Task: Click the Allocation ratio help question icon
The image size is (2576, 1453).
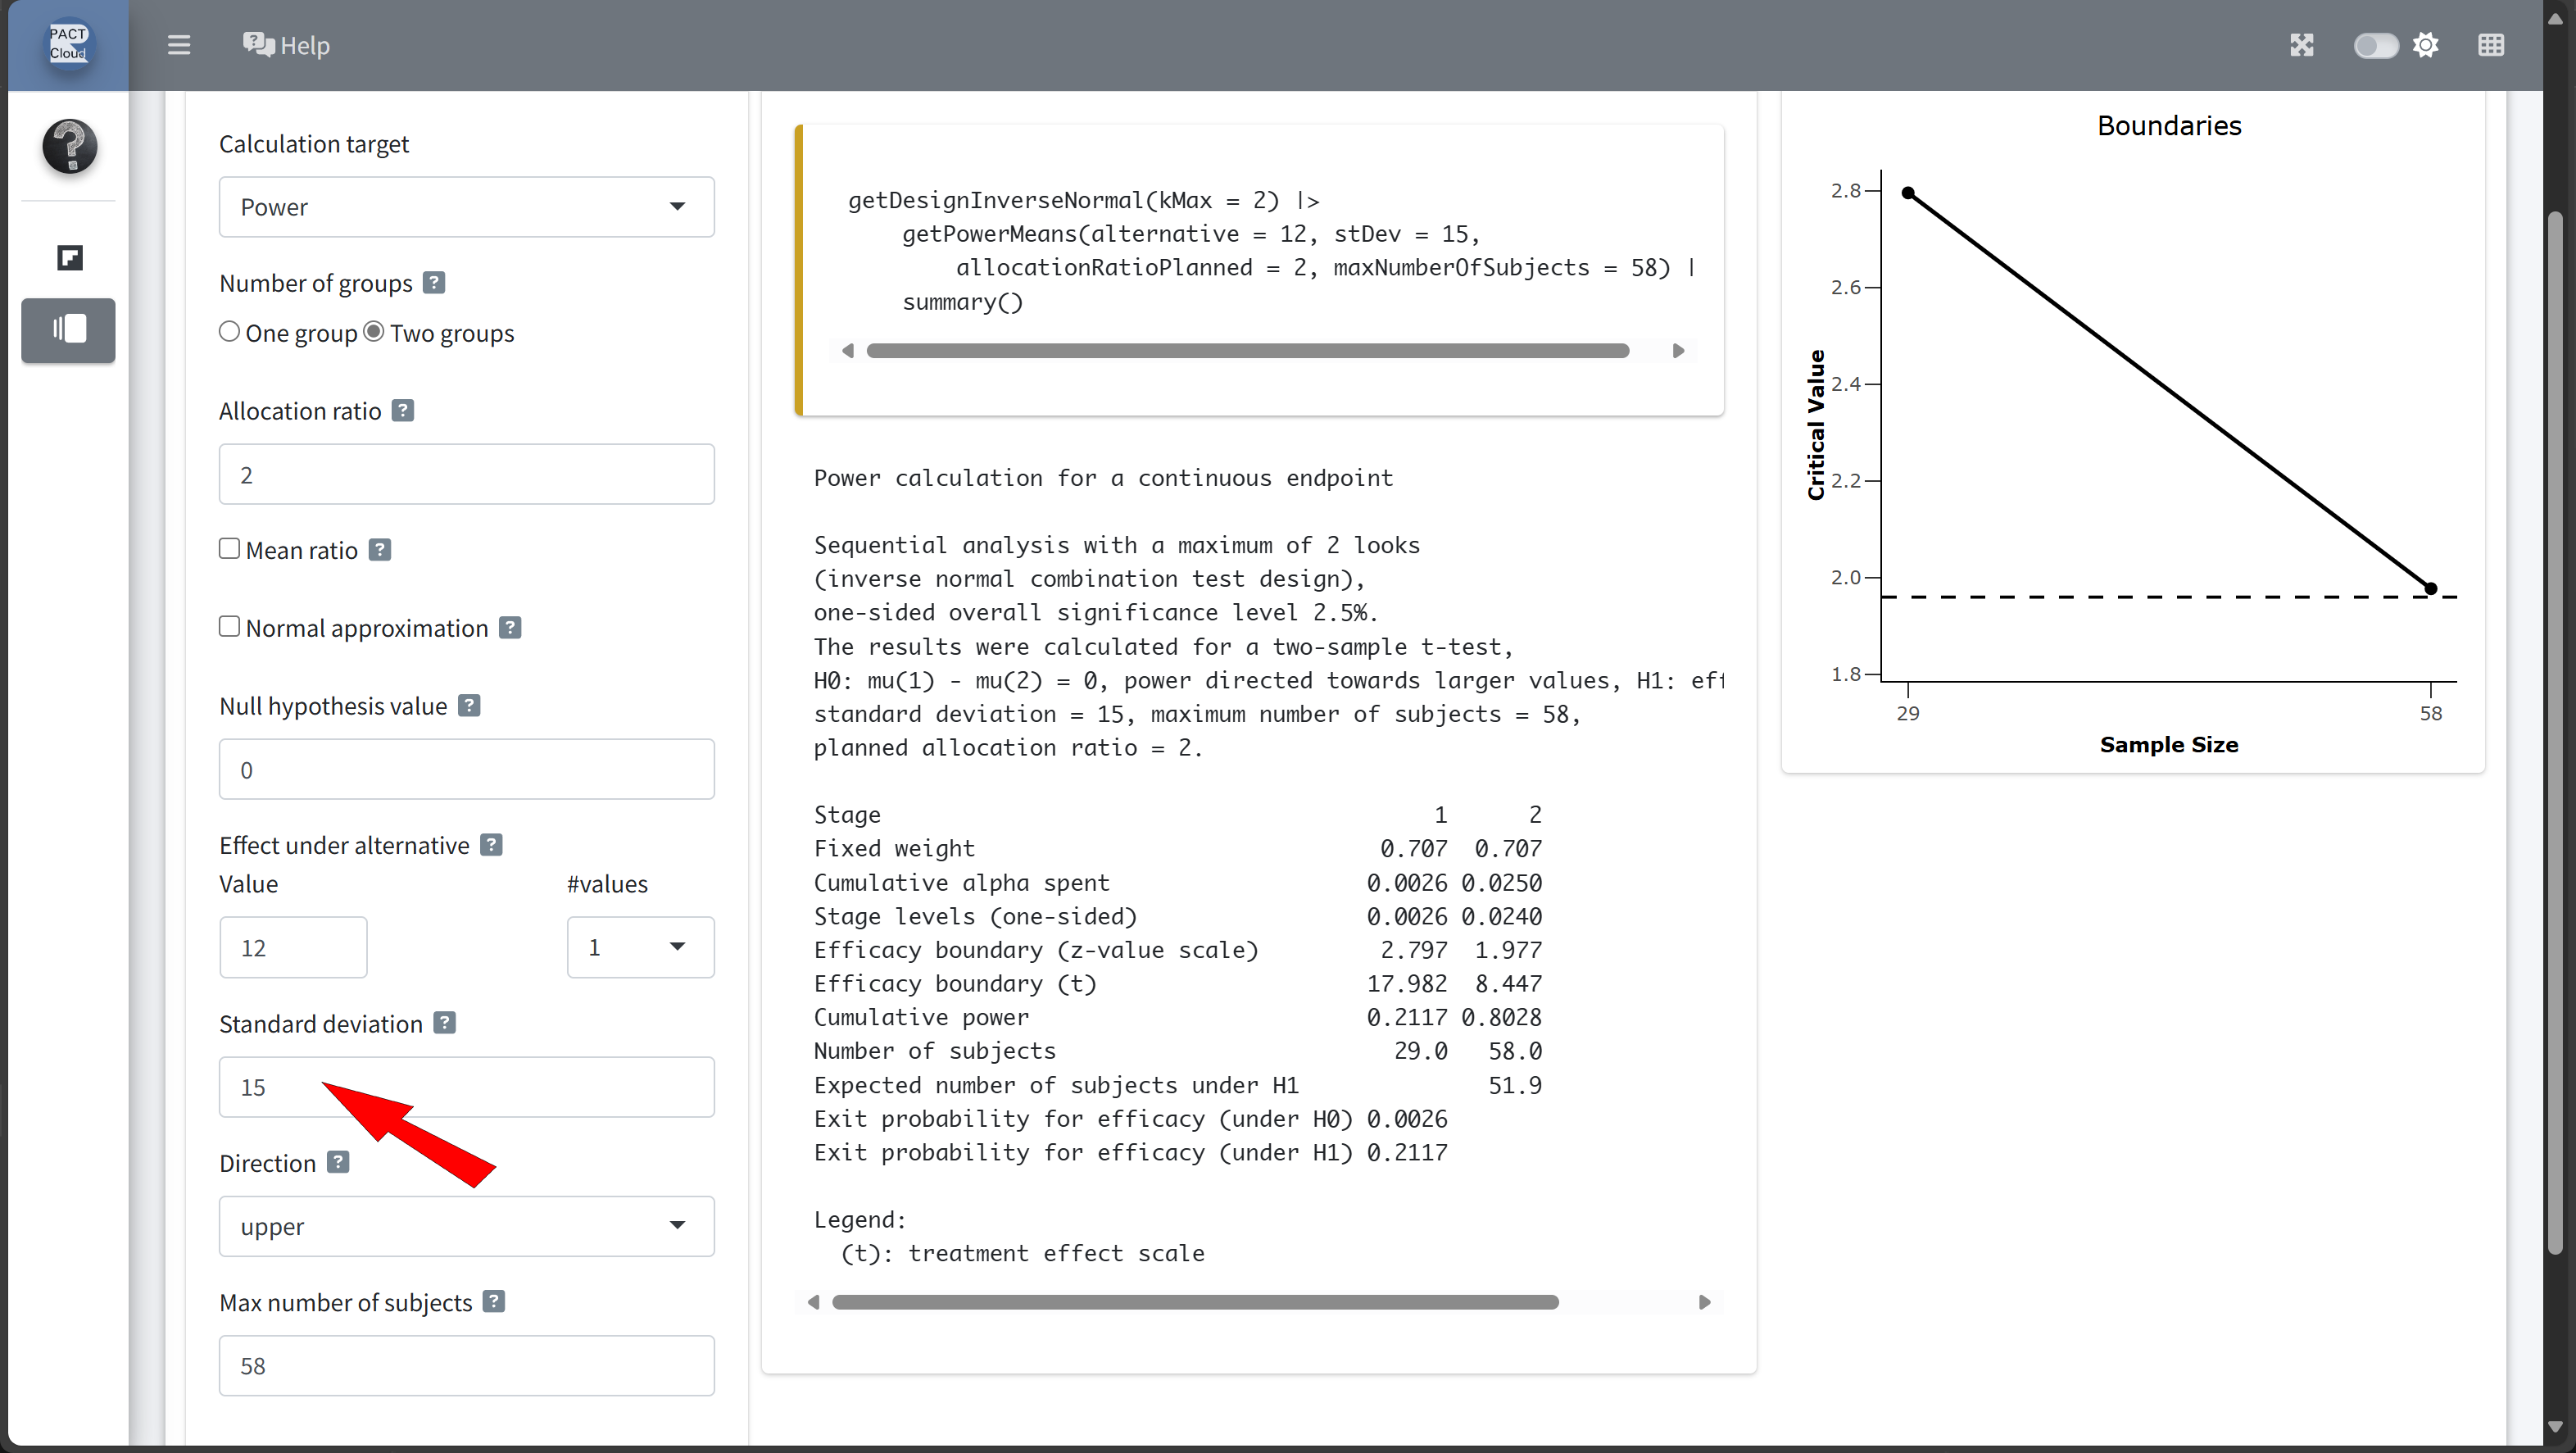Action: [403, 411]
